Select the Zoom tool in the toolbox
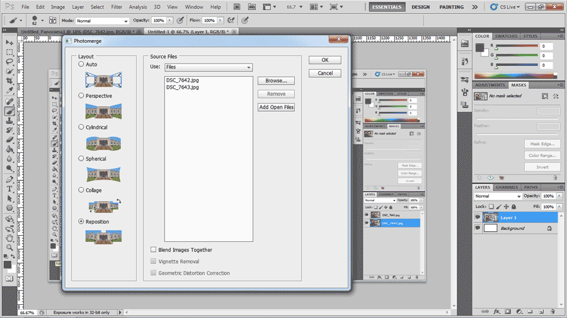The height and width of the screenshot is (318, 567). click(9, 248)
